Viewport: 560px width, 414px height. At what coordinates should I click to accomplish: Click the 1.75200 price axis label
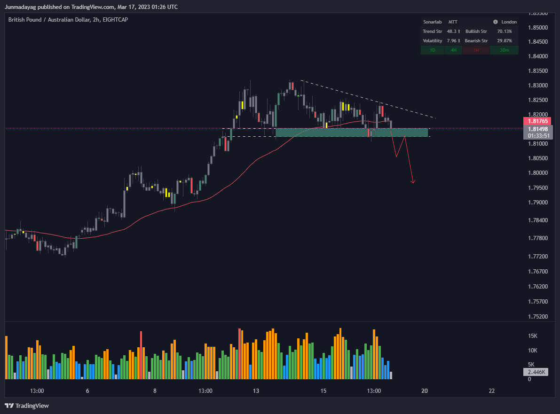click(x=538, y=317)
